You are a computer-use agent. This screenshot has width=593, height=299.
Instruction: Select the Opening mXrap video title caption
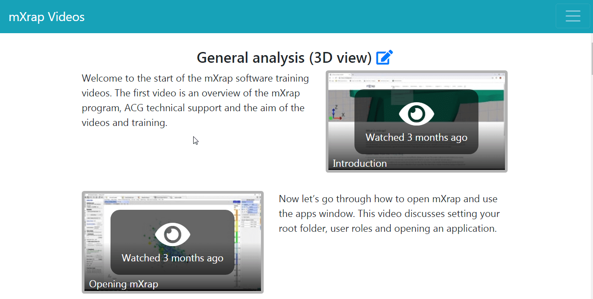coord(124,284)
